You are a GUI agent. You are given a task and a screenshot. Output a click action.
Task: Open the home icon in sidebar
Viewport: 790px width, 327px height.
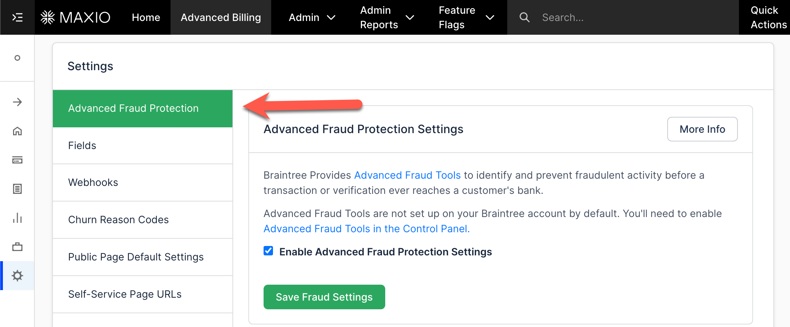17,131
